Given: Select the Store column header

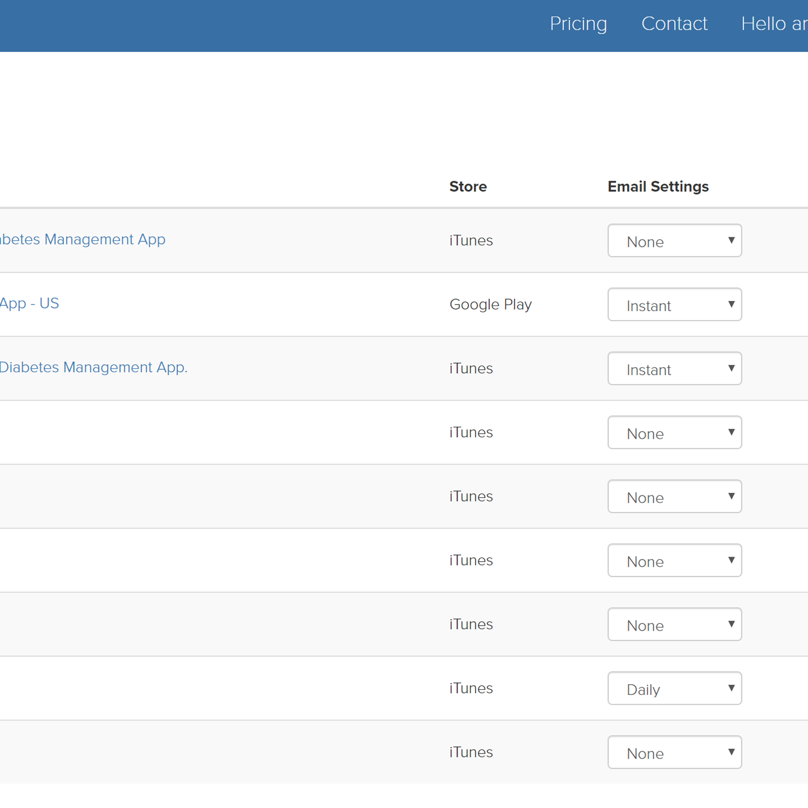Looking at the screenshot, I should point(468,187).
